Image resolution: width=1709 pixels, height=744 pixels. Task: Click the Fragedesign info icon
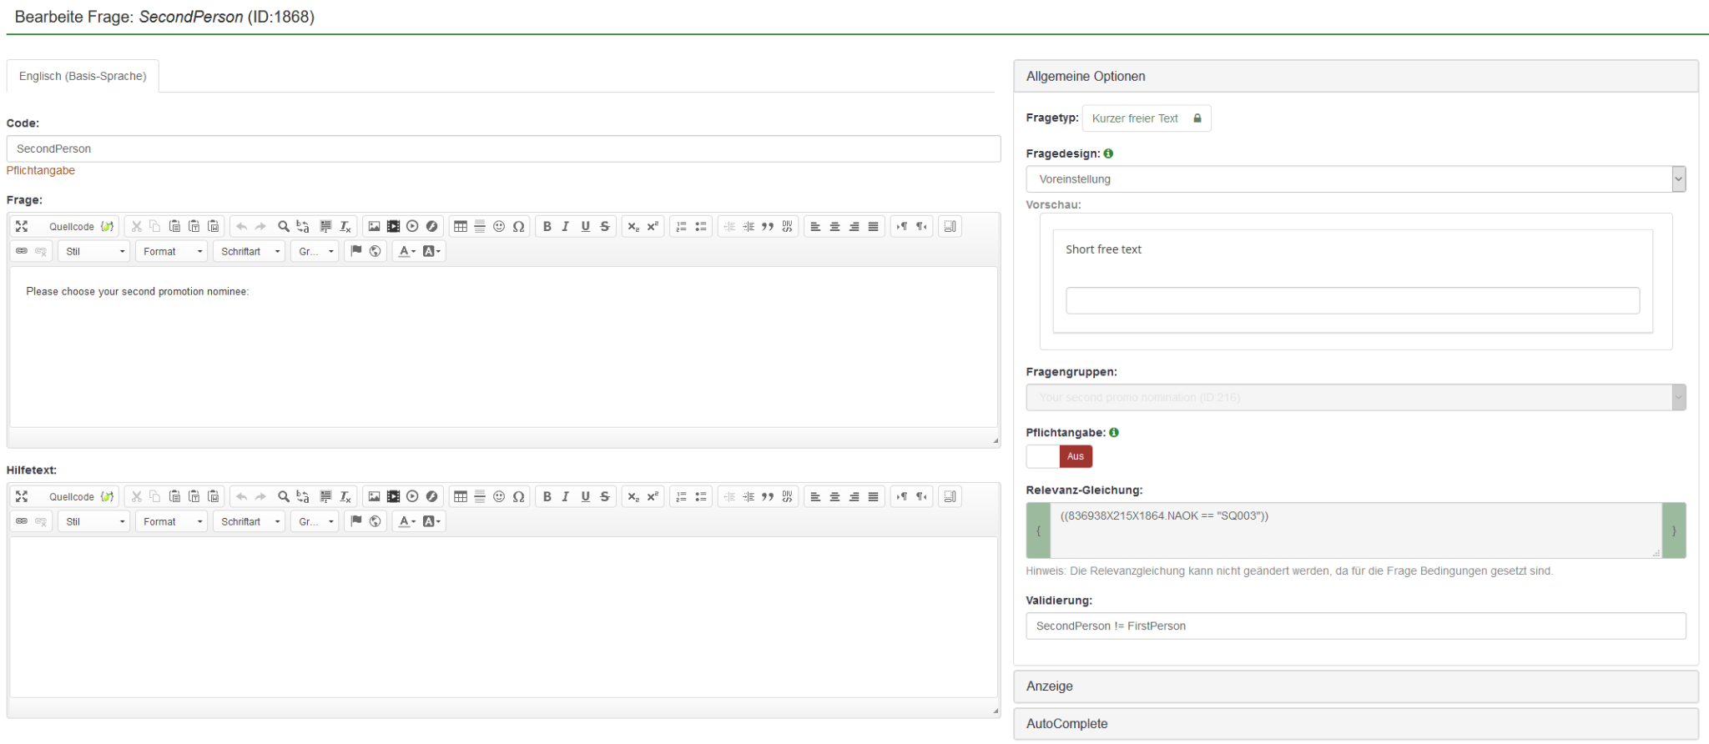[1108, 153]
